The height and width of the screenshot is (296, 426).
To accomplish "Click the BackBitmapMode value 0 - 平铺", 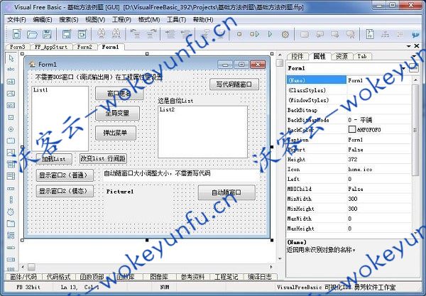I will 360,120.
